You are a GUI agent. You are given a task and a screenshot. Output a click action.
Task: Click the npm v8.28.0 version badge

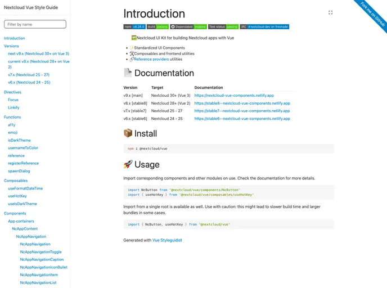[x=134, y=26]
